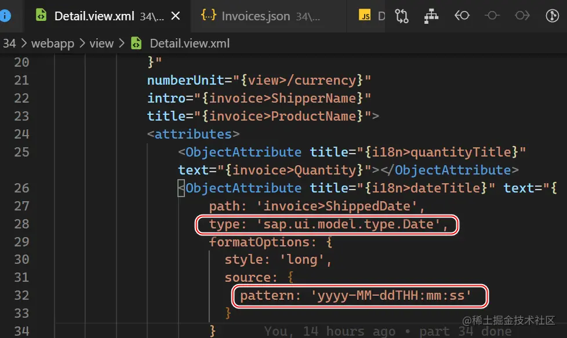Switch to the Detail.view.xml tab
The height and width of the screenshot is (338, 567).
(107, 16)
